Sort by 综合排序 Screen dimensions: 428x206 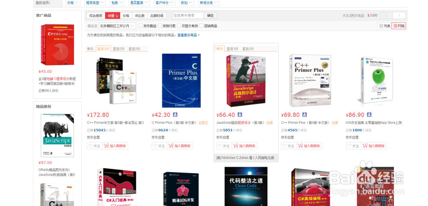click(96, 15)
